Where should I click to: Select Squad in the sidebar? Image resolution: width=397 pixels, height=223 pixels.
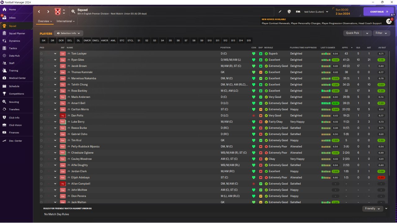pos(16,26)
